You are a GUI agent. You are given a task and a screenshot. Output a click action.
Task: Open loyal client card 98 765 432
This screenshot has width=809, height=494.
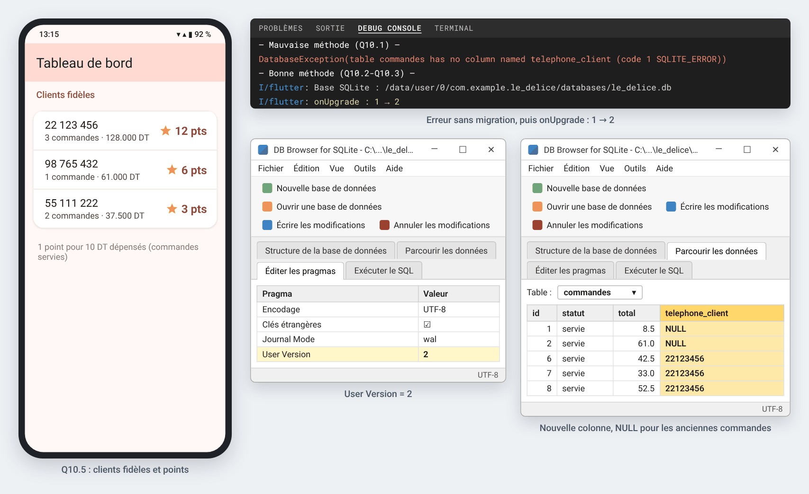pos(125,170)
